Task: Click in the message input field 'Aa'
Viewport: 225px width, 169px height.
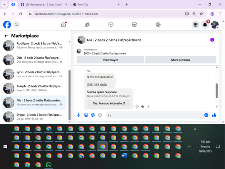Action: (154, 115)
